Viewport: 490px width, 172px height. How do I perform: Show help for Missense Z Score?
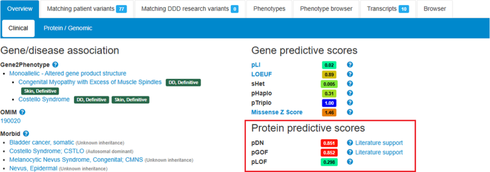[x=350, y=112]
